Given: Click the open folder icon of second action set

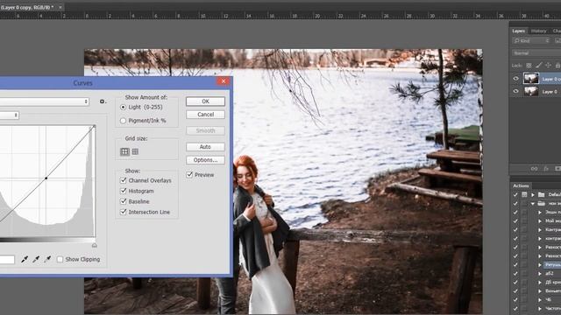Looking at the screenshot, I should [x=542, y=204].
